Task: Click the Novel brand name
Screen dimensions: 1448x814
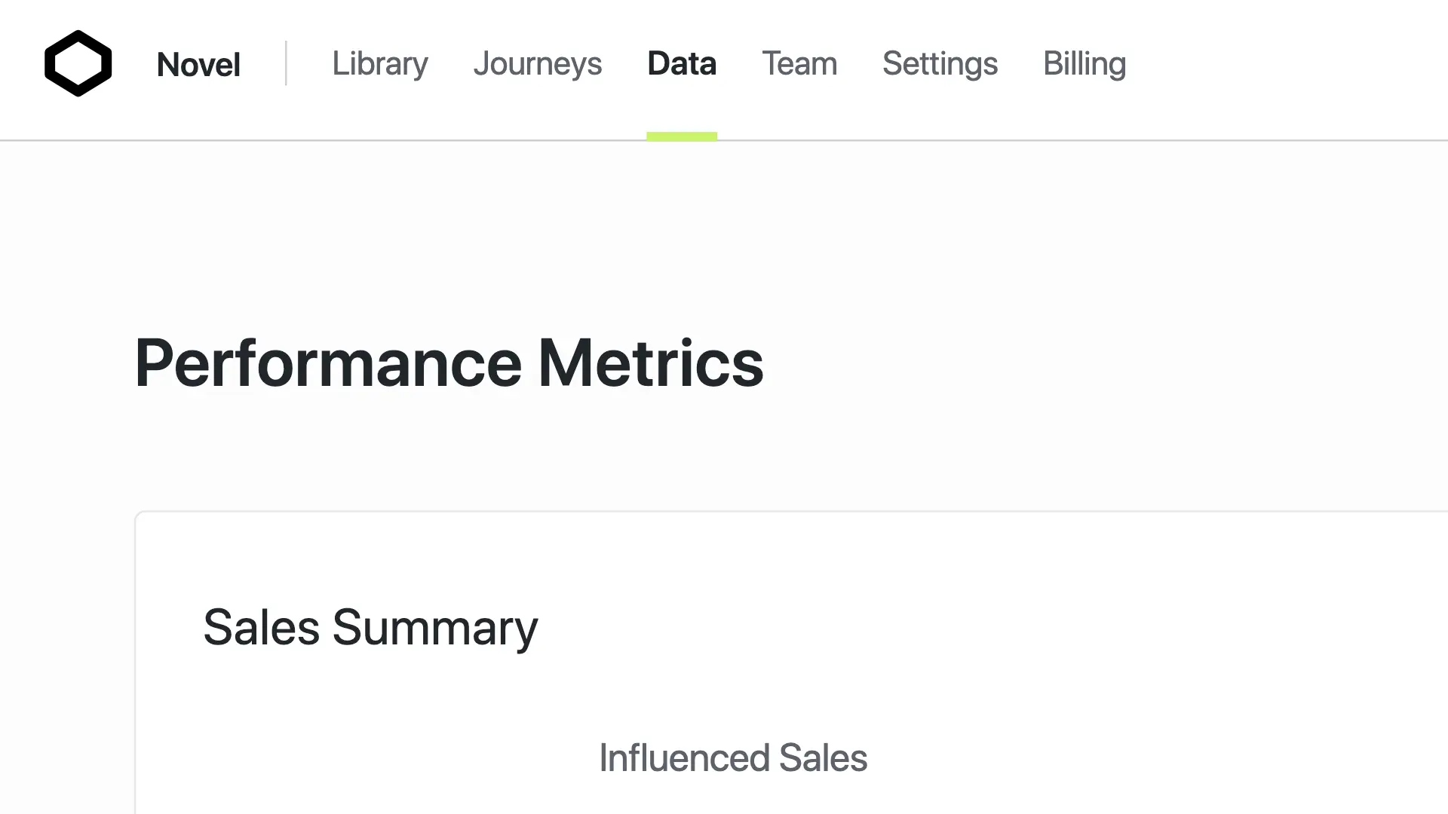Action: 198,65
